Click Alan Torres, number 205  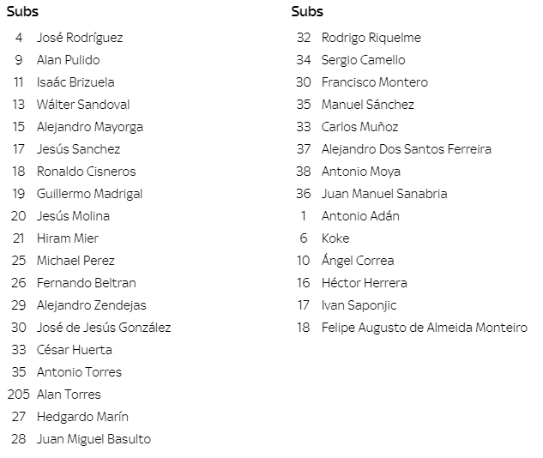pos(69,395)
